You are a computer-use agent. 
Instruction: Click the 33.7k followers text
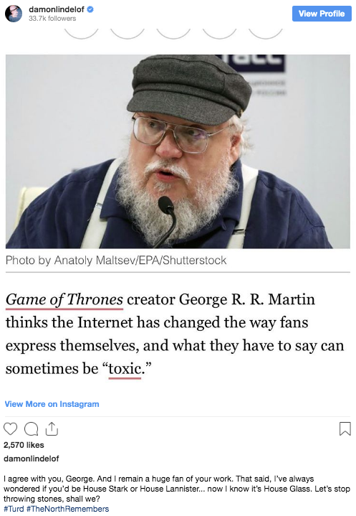52,19
